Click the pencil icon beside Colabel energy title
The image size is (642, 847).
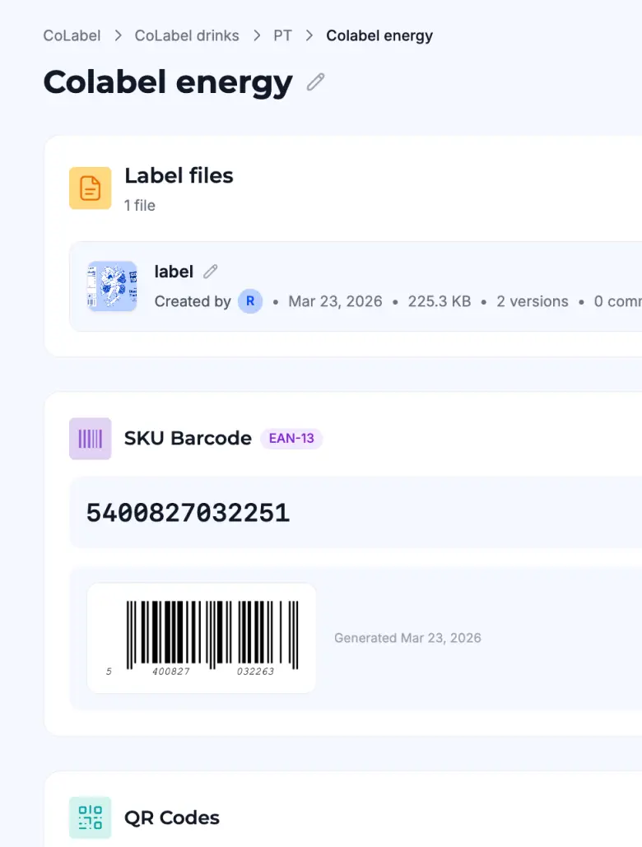pos(315,82)
